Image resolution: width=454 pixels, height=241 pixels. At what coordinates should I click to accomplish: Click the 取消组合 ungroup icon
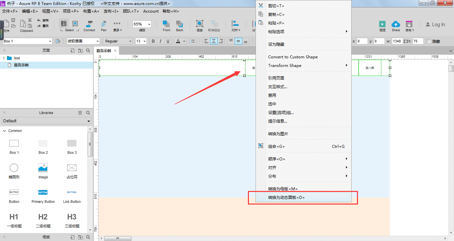[x=214, y=24]
